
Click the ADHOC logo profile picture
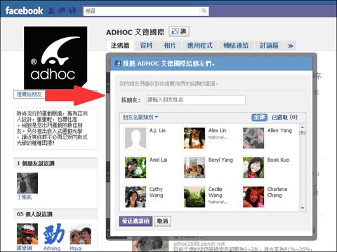[x=55, y=58]
